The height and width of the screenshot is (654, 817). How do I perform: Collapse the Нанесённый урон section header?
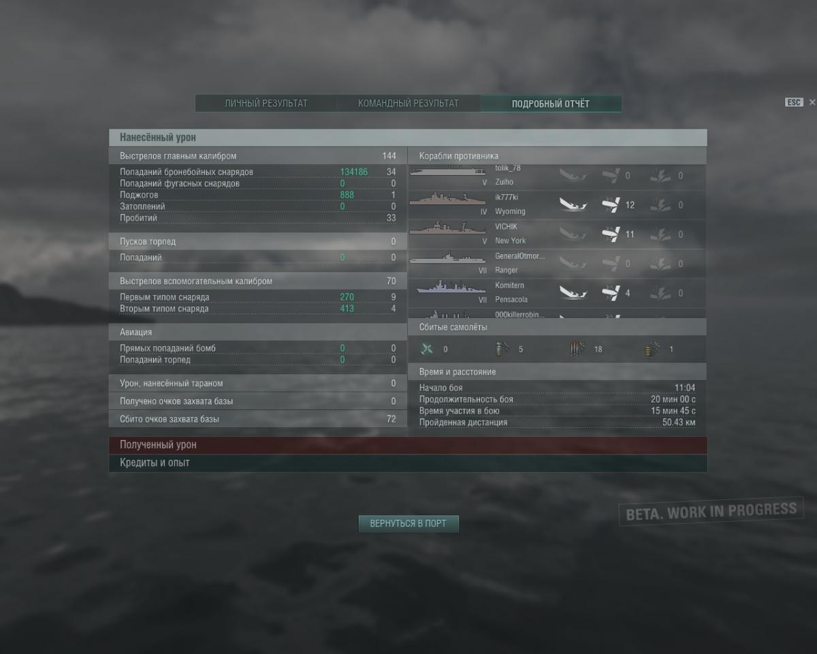tap(408, 138)
